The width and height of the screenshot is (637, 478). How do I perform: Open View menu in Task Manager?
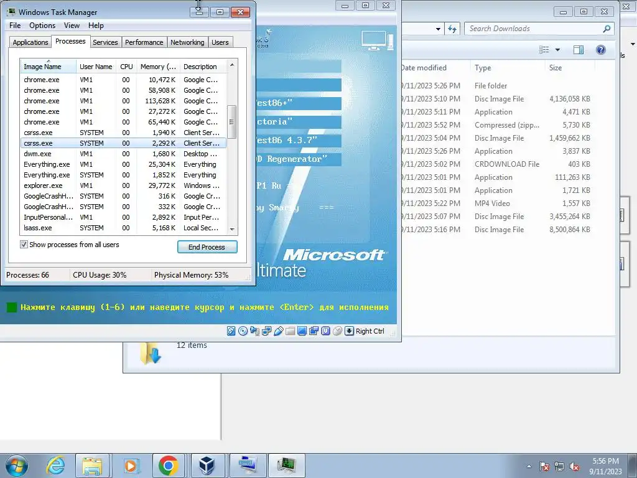click(72, 25)
